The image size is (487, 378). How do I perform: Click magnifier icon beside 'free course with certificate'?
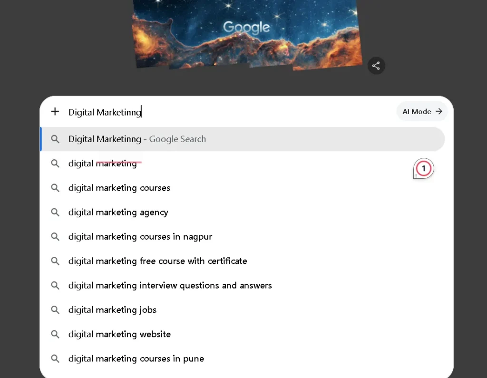[x=55, y=261]
